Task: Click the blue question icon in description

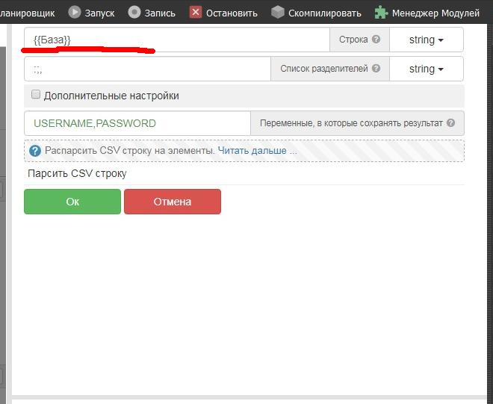Action: click(34, 151)
